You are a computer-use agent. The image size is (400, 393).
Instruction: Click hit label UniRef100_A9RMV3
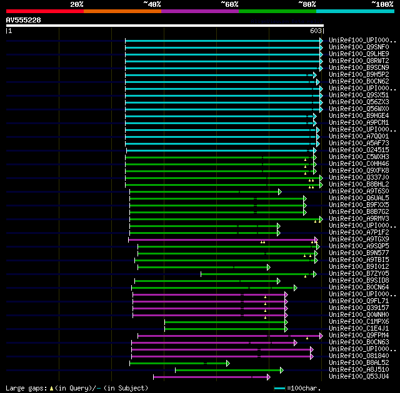[359, 219]
